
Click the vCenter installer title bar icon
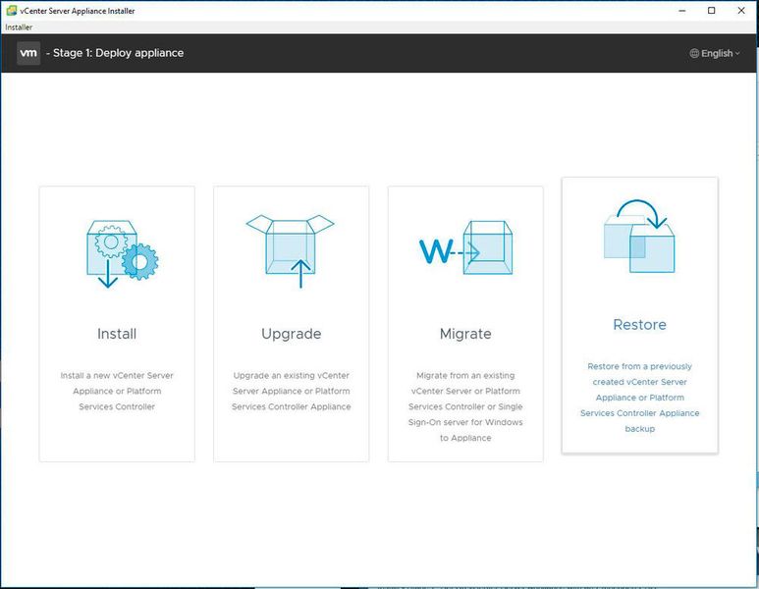coord(11,10)
